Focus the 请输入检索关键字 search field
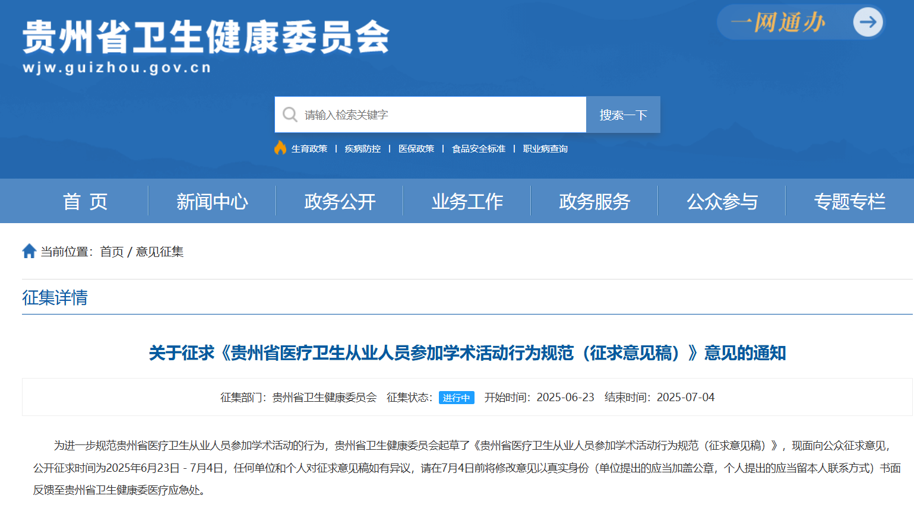This screenshot has width=914, height=505. click(431, 115)
